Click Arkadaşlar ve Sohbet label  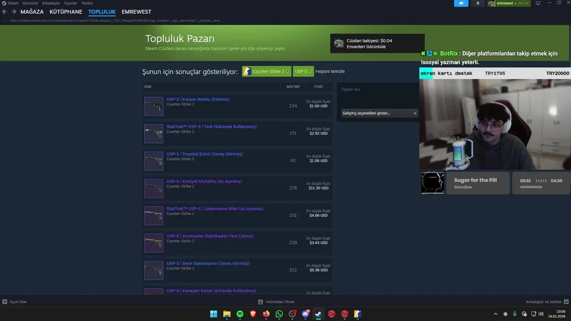click(544, 302)
